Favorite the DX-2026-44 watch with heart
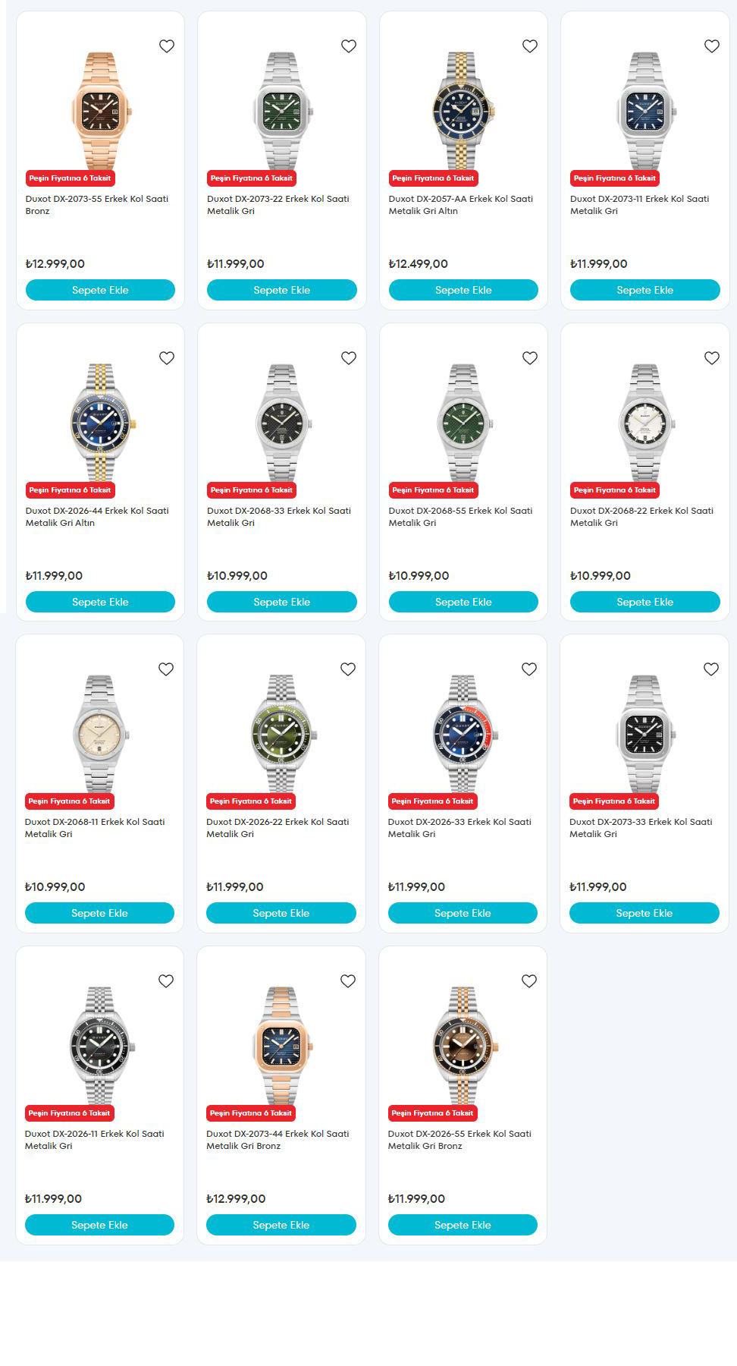 tap(167, 358)
